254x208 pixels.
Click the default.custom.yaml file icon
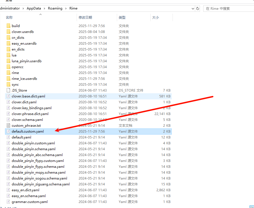8,131
